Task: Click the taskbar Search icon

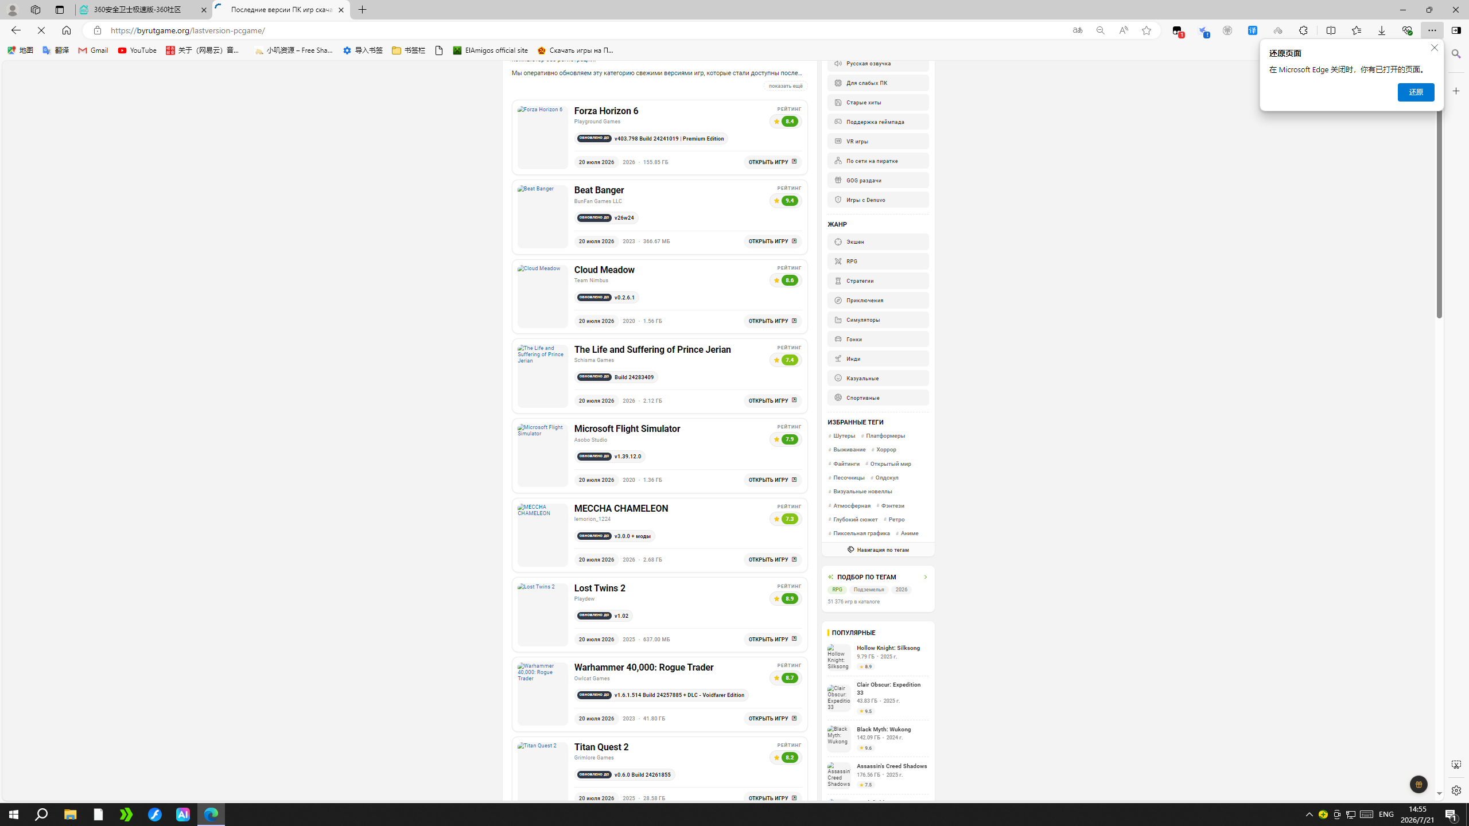Action: pyautogui.click(x=41, y=814)
